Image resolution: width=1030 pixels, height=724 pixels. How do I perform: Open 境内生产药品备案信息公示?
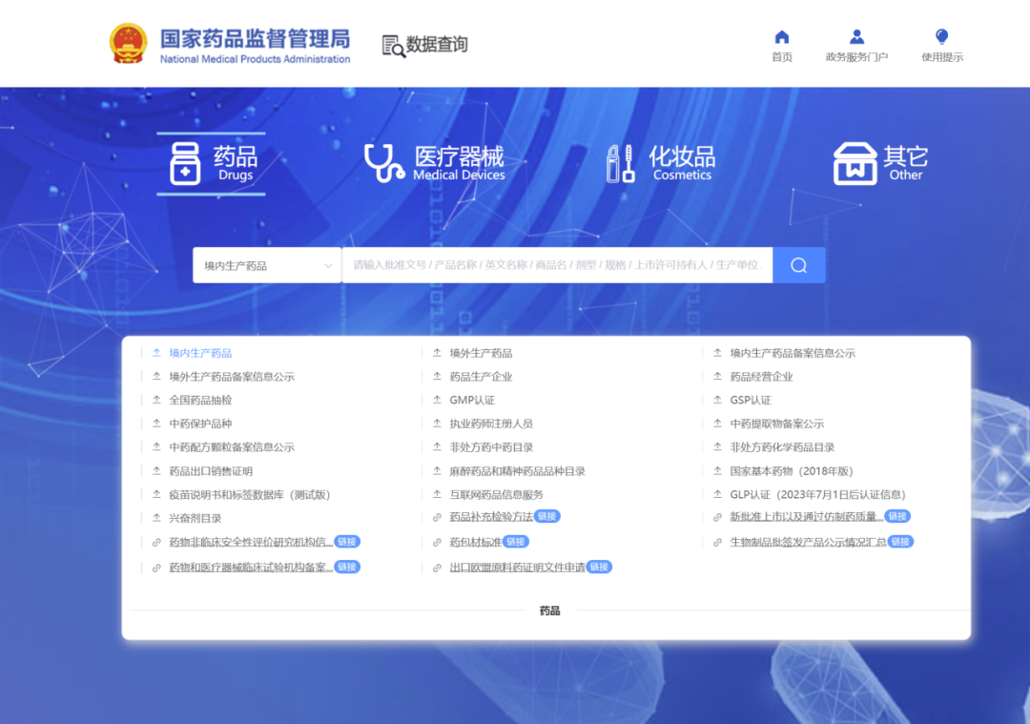coord(793,354)
